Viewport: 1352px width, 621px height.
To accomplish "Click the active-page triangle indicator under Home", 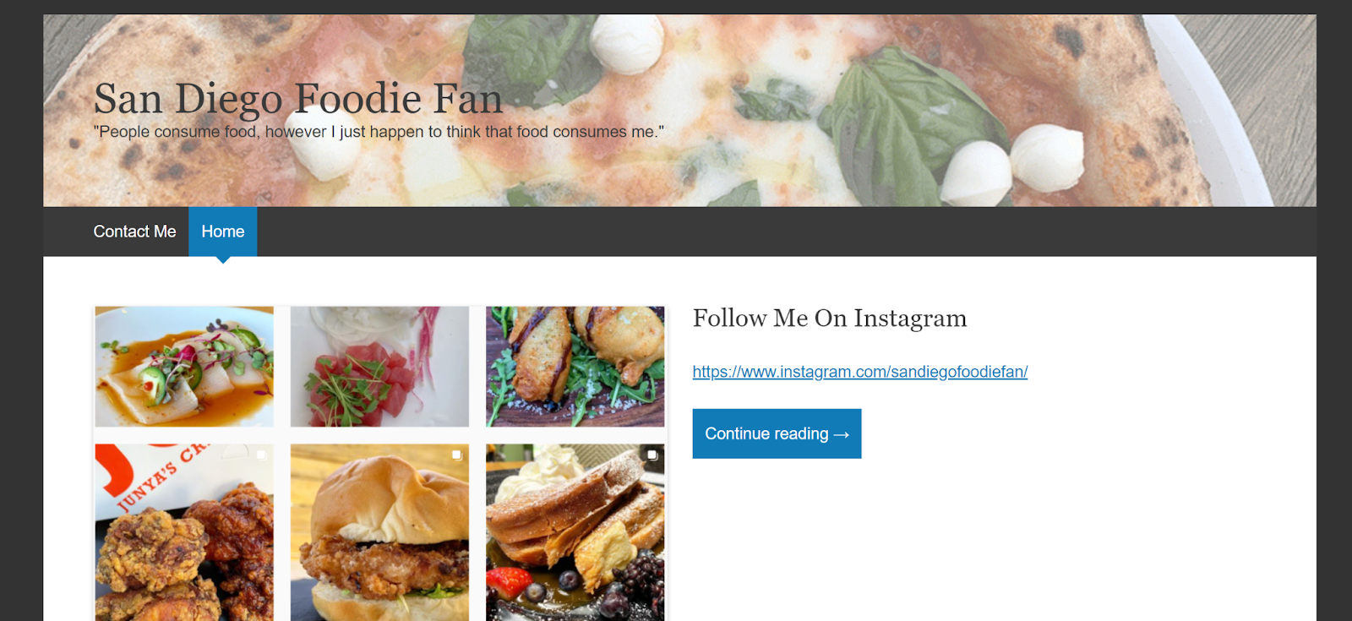I will (x=223, y=259).
